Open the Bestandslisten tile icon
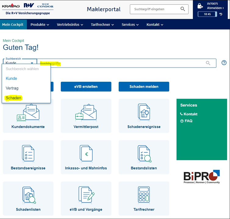 pyautogui.click(x=144, y=154)
